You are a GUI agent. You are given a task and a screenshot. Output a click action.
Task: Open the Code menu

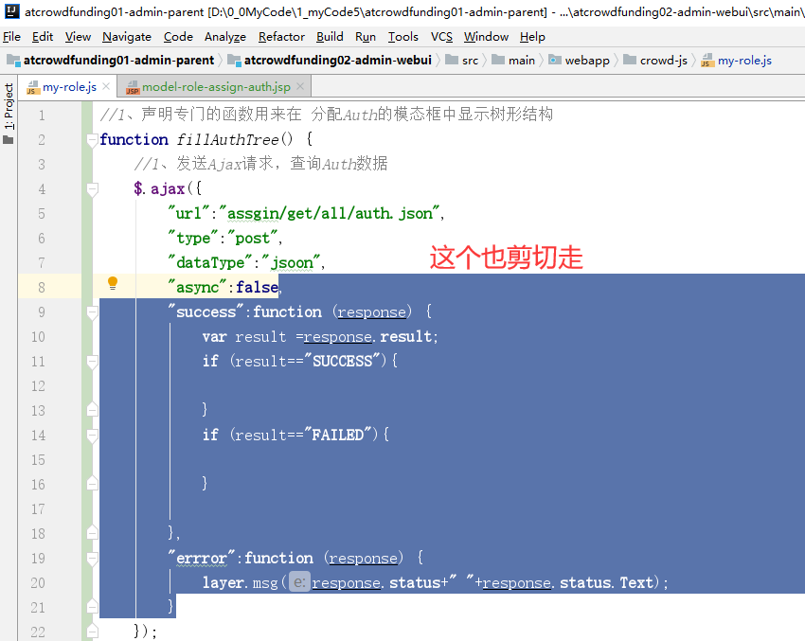178,37
